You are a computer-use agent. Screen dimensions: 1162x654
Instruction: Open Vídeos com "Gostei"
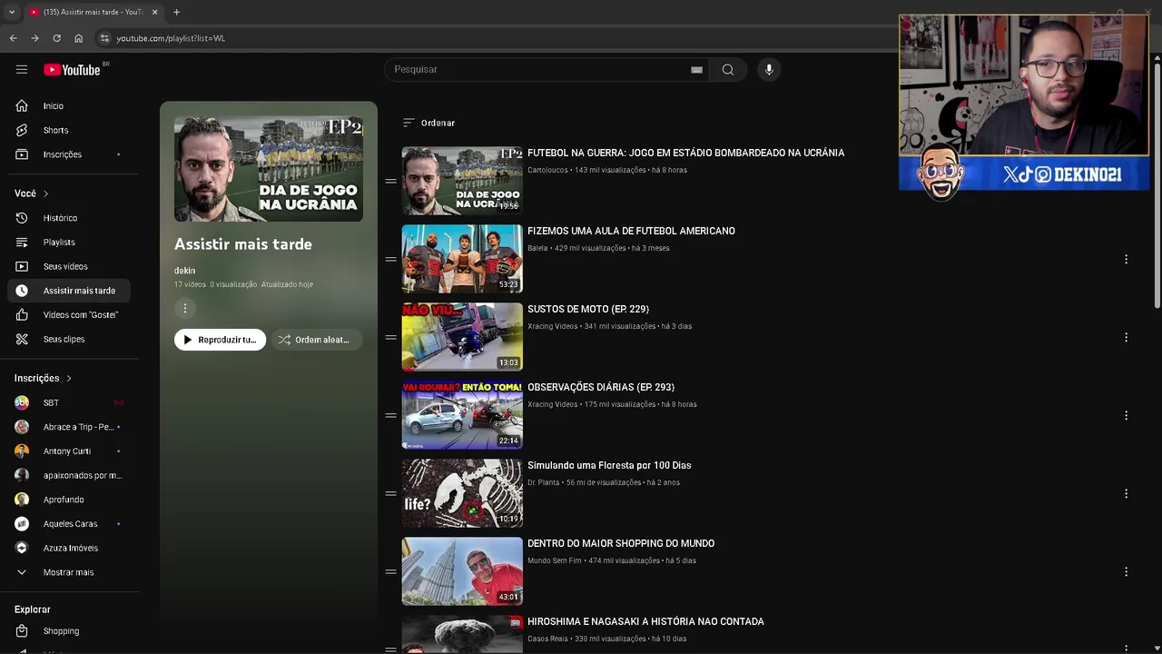point(71,315)
